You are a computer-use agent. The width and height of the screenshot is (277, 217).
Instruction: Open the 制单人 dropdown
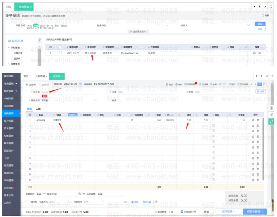pos(248,25)
